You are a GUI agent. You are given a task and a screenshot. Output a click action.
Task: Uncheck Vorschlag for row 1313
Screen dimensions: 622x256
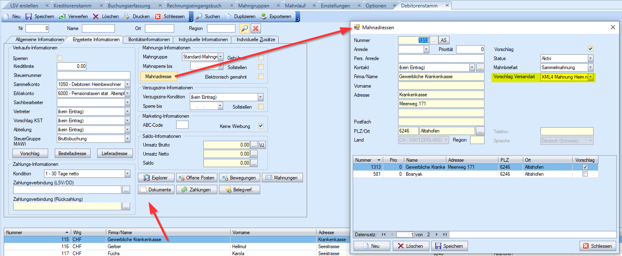[x=585, y=167]
